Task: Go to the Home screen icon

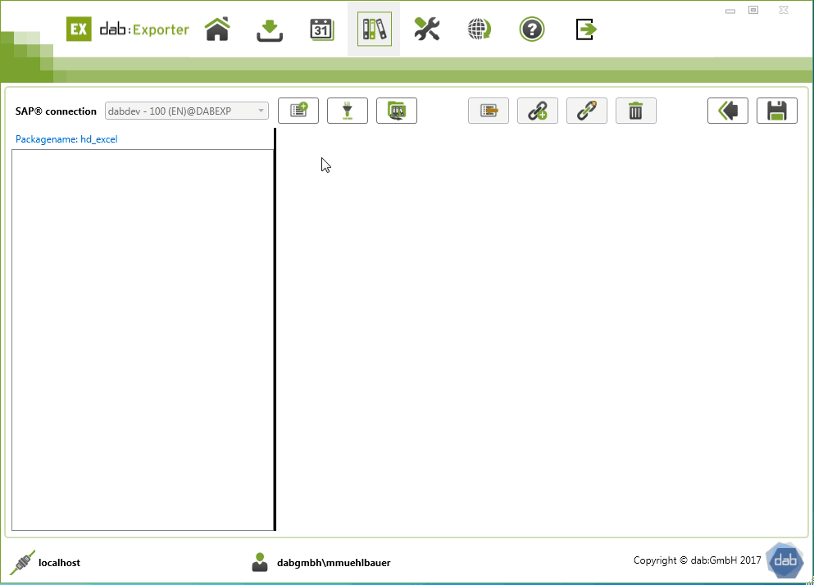Action: pos(217,29)
